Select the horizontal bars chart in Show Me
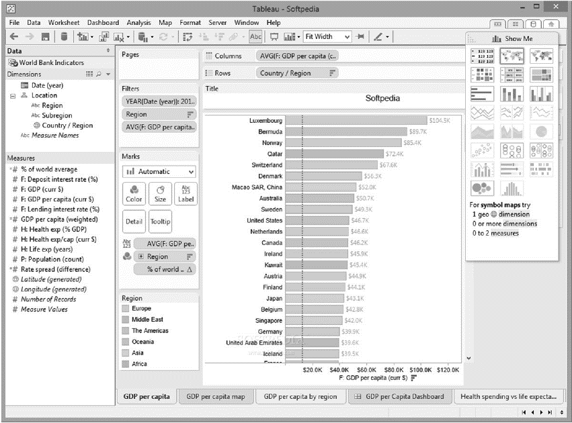Viewport: 572px width, 423px height. [x=482, y=93]
